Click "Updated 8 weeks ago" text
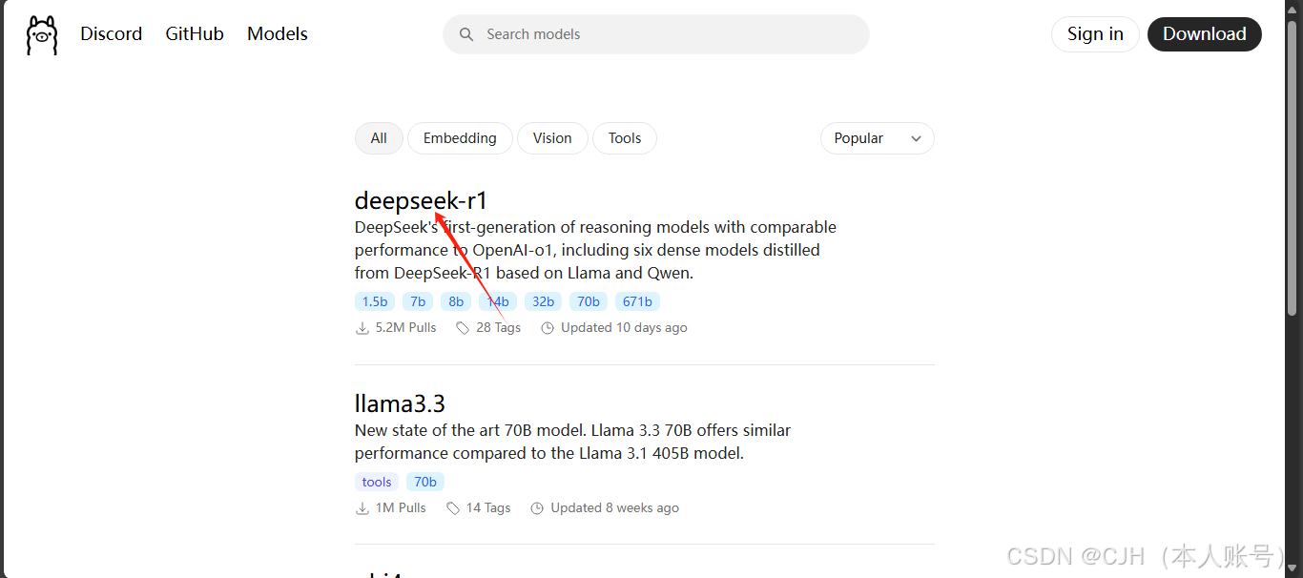This screenshot has width=1303, height=578. click(x=615, y=508)
